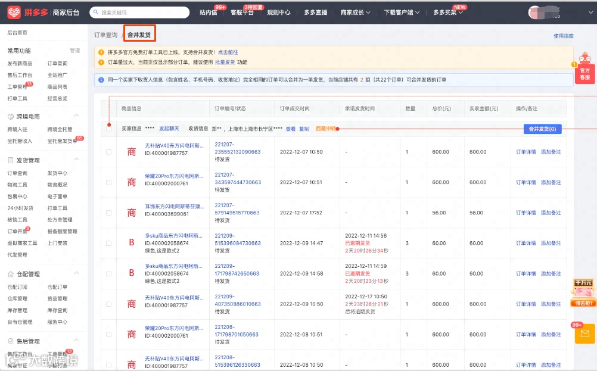The width and height of the screenshot is (597, 371).
Task: Check the order 221207-579149515770663 checkbox
Action: click(109, 213)
